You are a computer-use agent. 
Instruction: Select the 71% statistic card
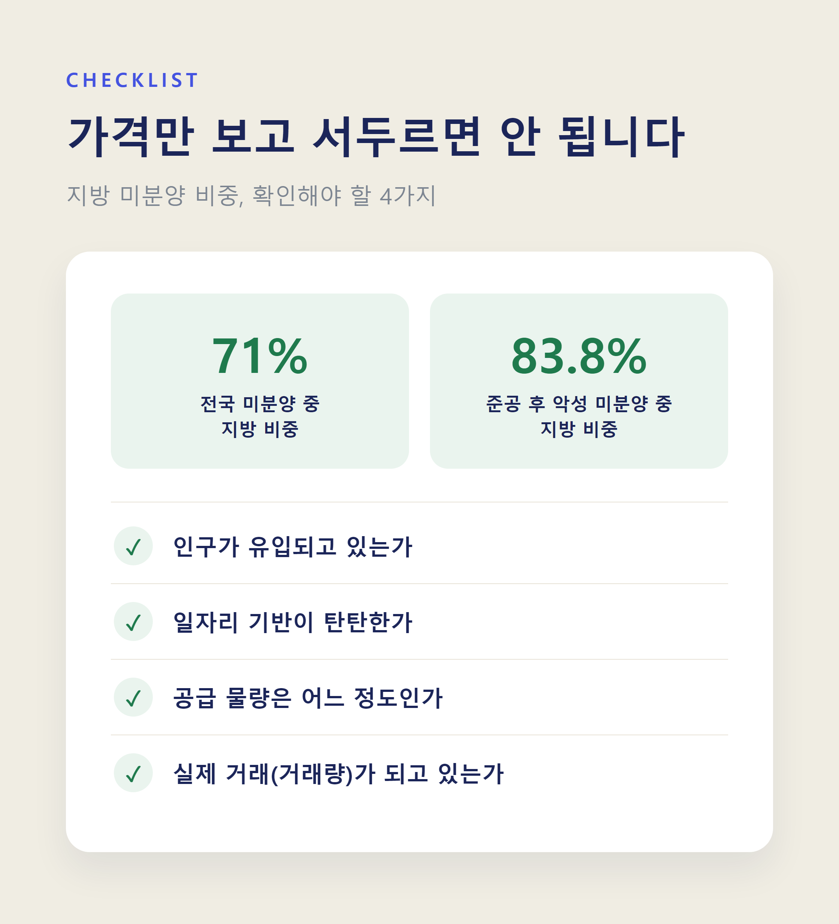tap(260, 381)
